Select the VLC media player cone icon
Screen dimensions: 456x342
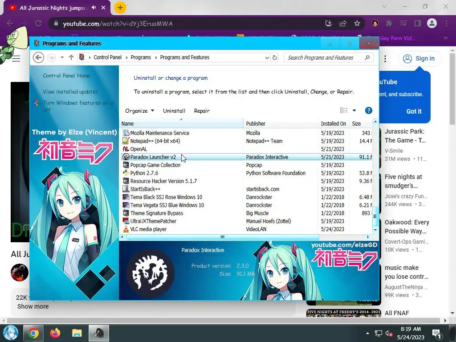pos(126,229)
